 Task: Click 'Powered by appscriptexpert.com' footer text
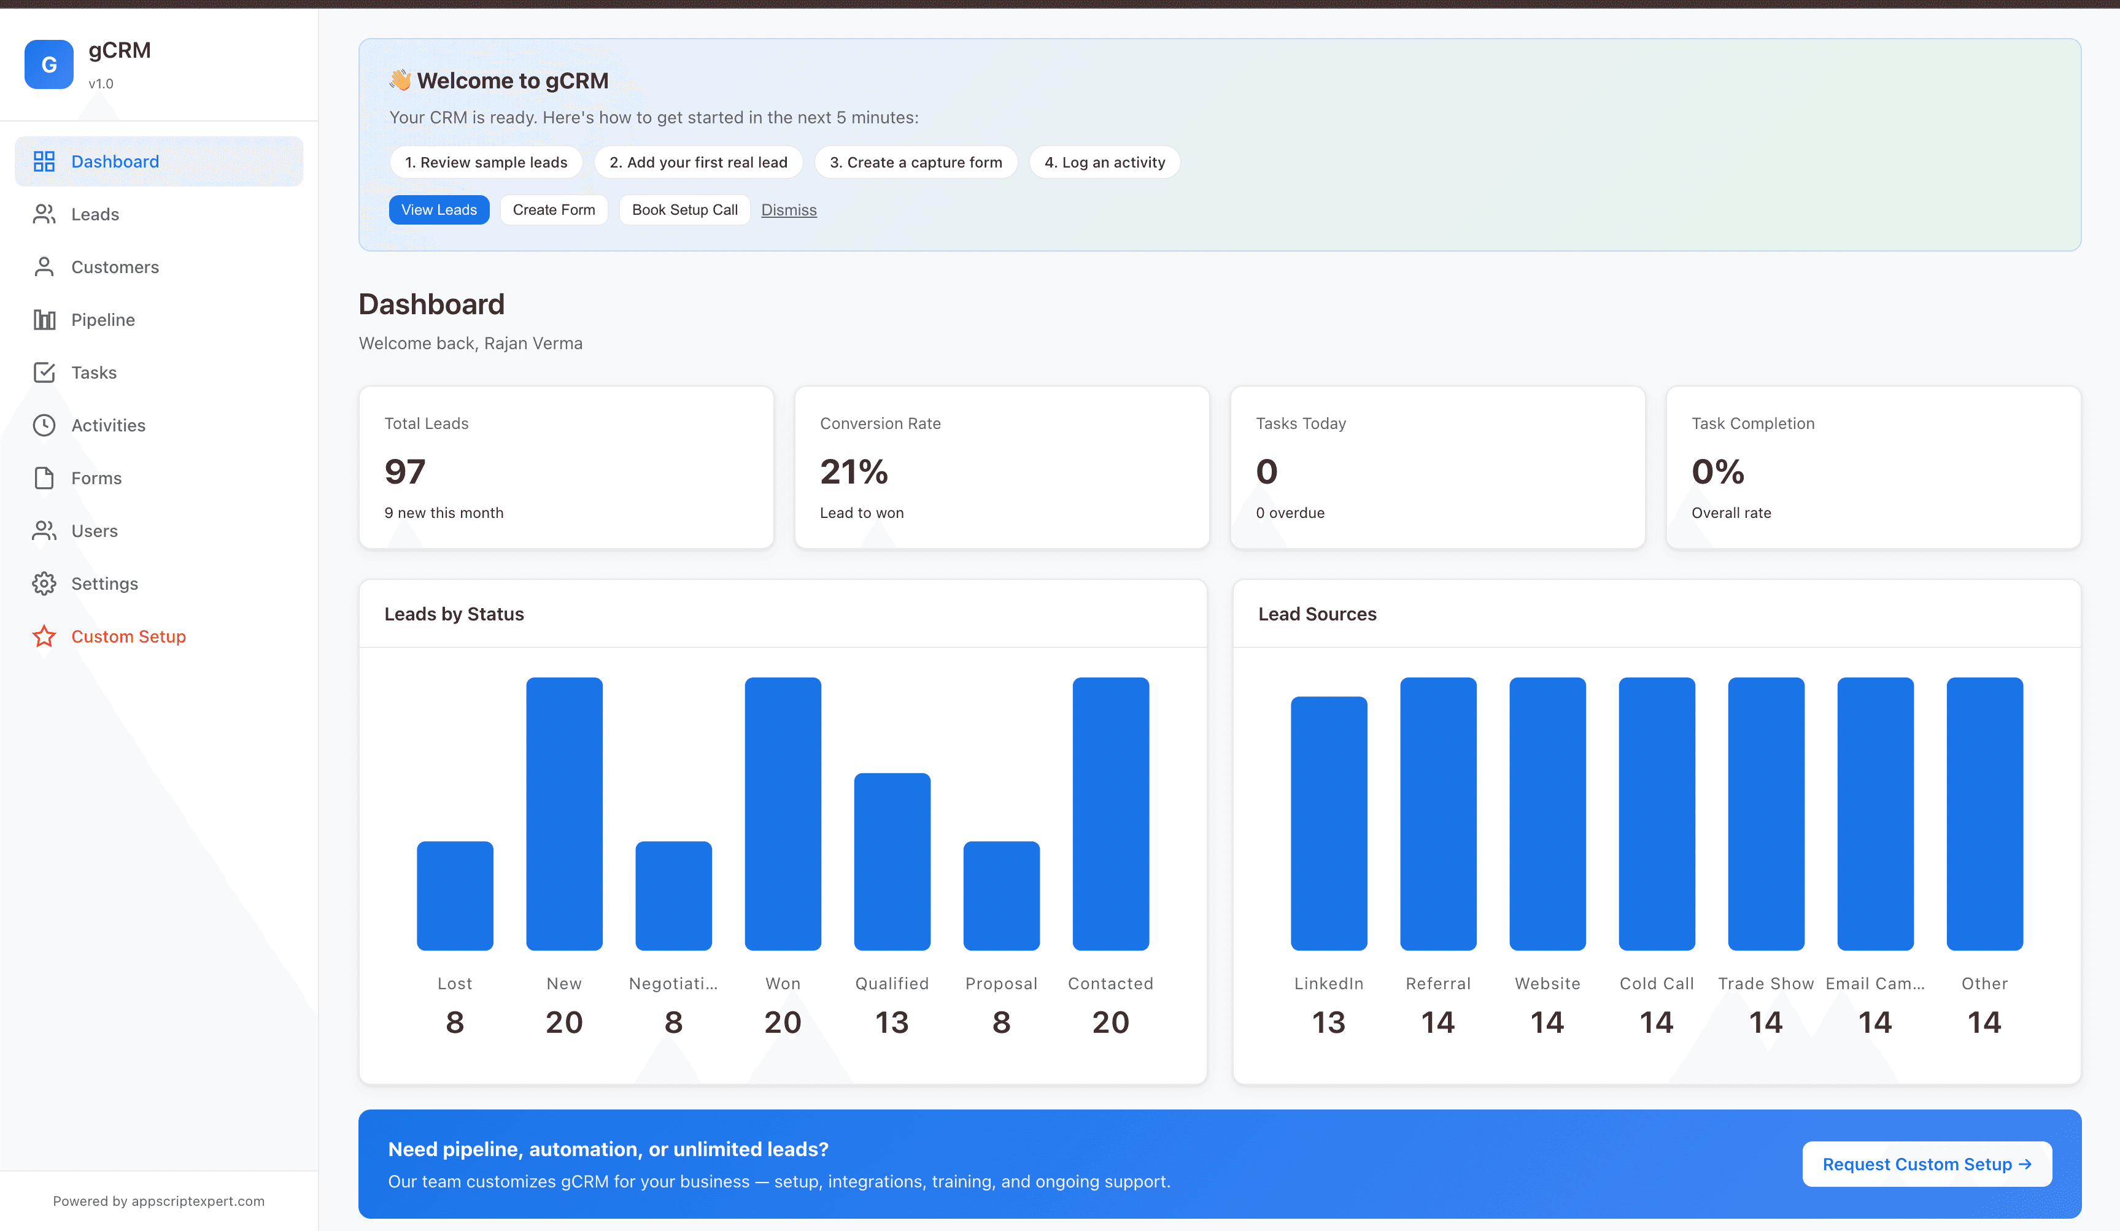[x=159, y=1201]
